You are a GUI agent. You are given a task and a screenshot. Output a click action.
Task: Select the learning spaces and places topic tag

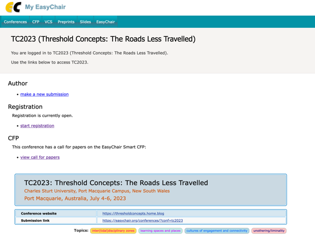coord(160,231)
